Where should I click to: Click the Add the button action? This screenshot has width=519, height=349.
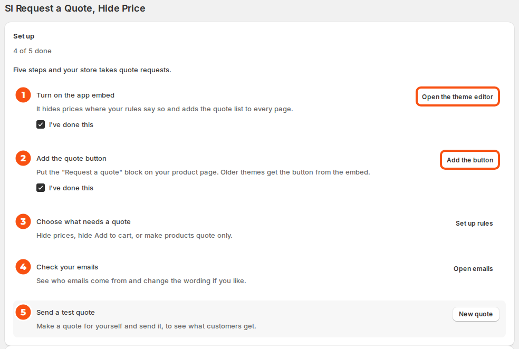(x=469, y=160)
